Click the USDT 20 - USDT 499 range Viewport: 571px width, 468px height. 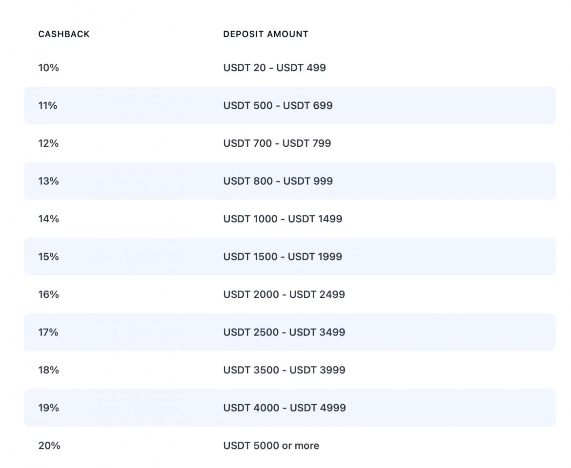click(x=274, y=68)
